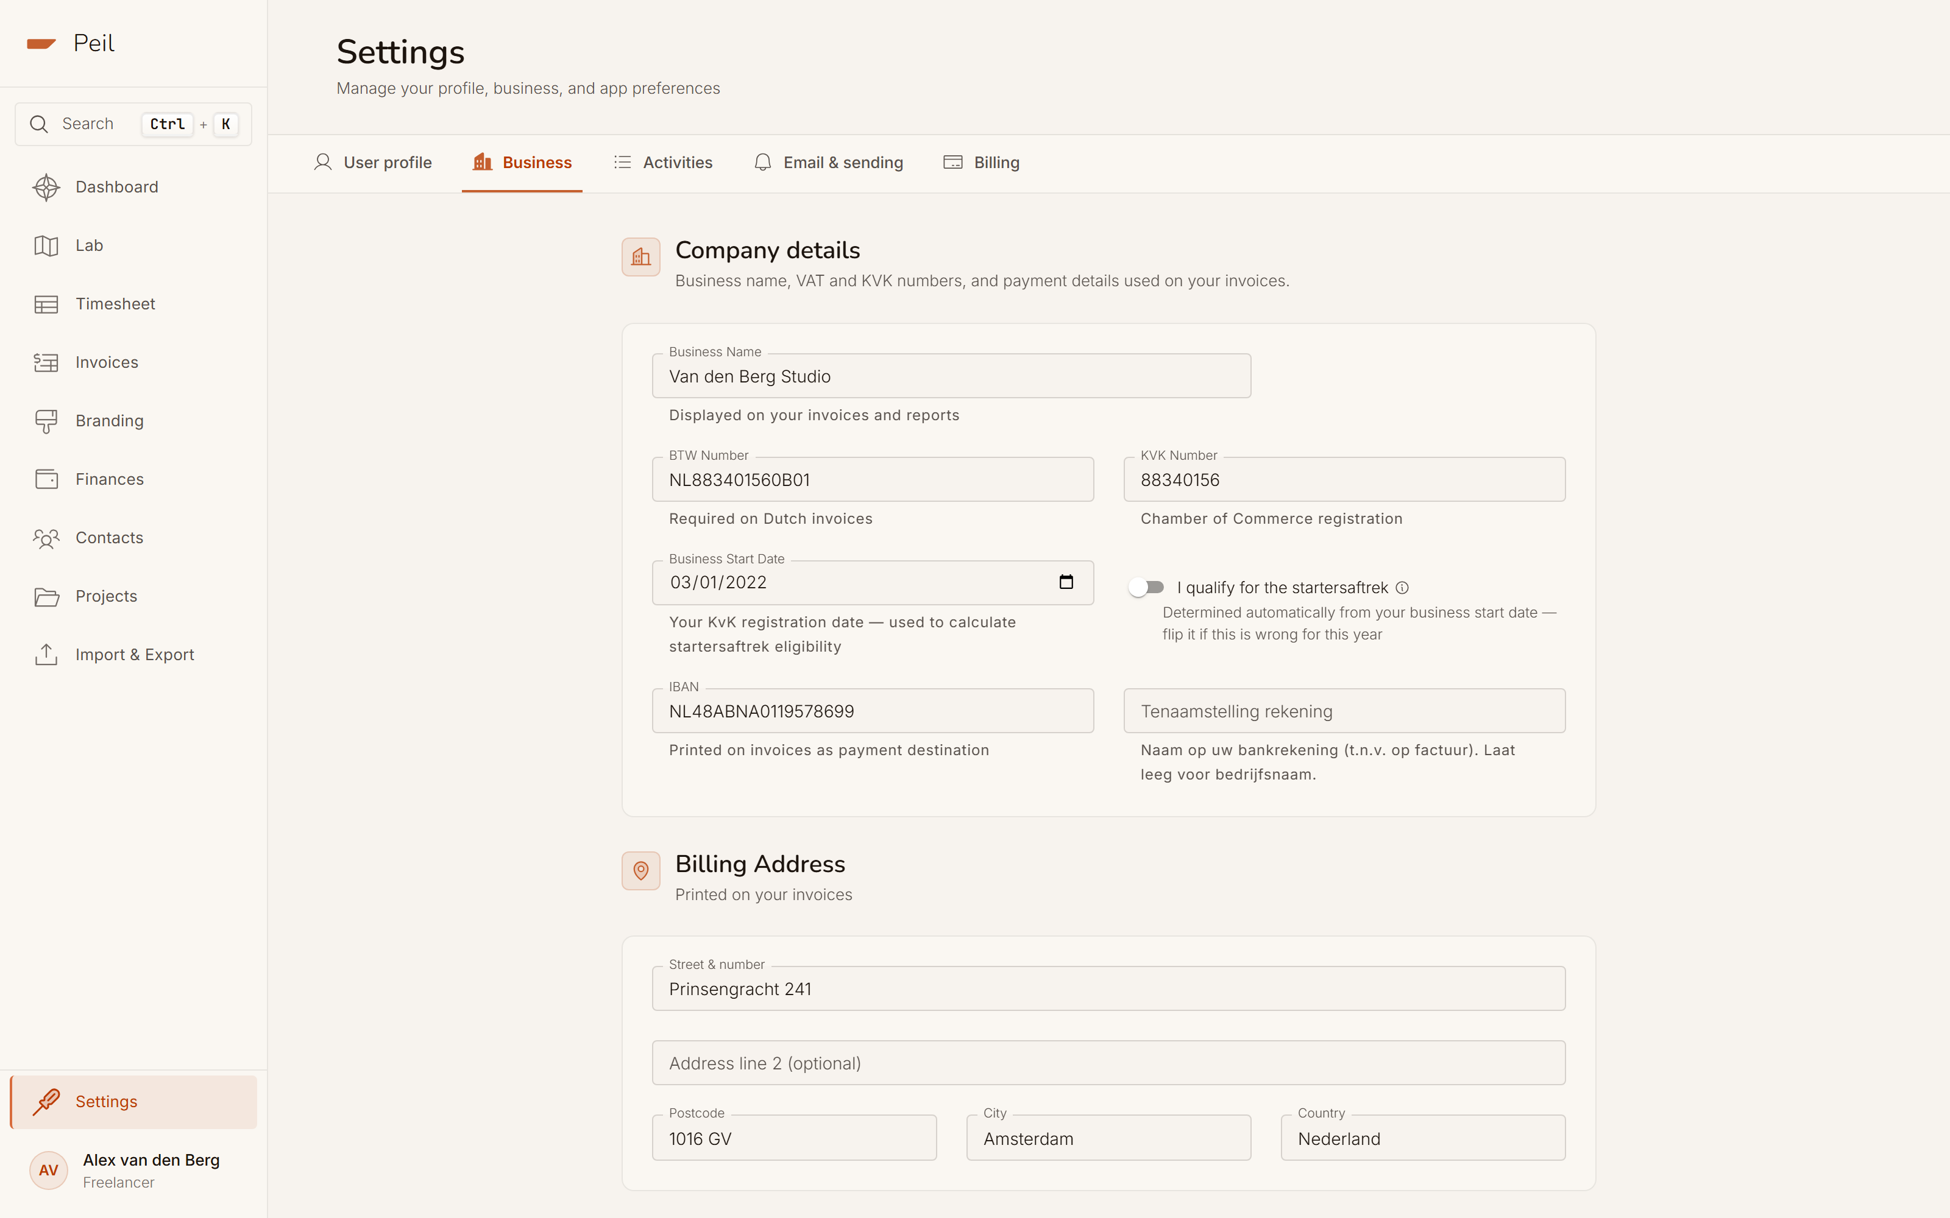Click the Billing Address pin icon
Screen dimensions: 1950x1218
tap(640, 871)
